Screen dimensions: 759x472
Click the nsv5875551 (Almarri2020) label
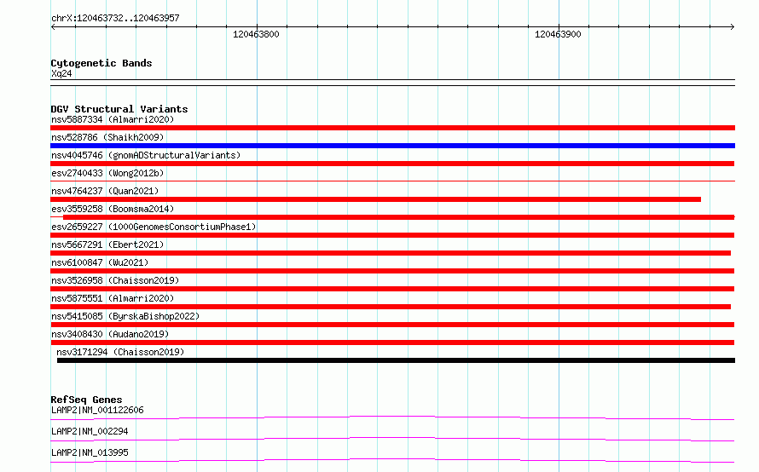pos(113,298)
